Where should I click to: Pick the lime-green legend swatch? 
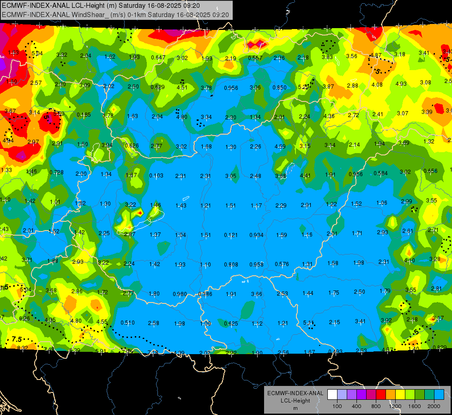tap(410, 395)
